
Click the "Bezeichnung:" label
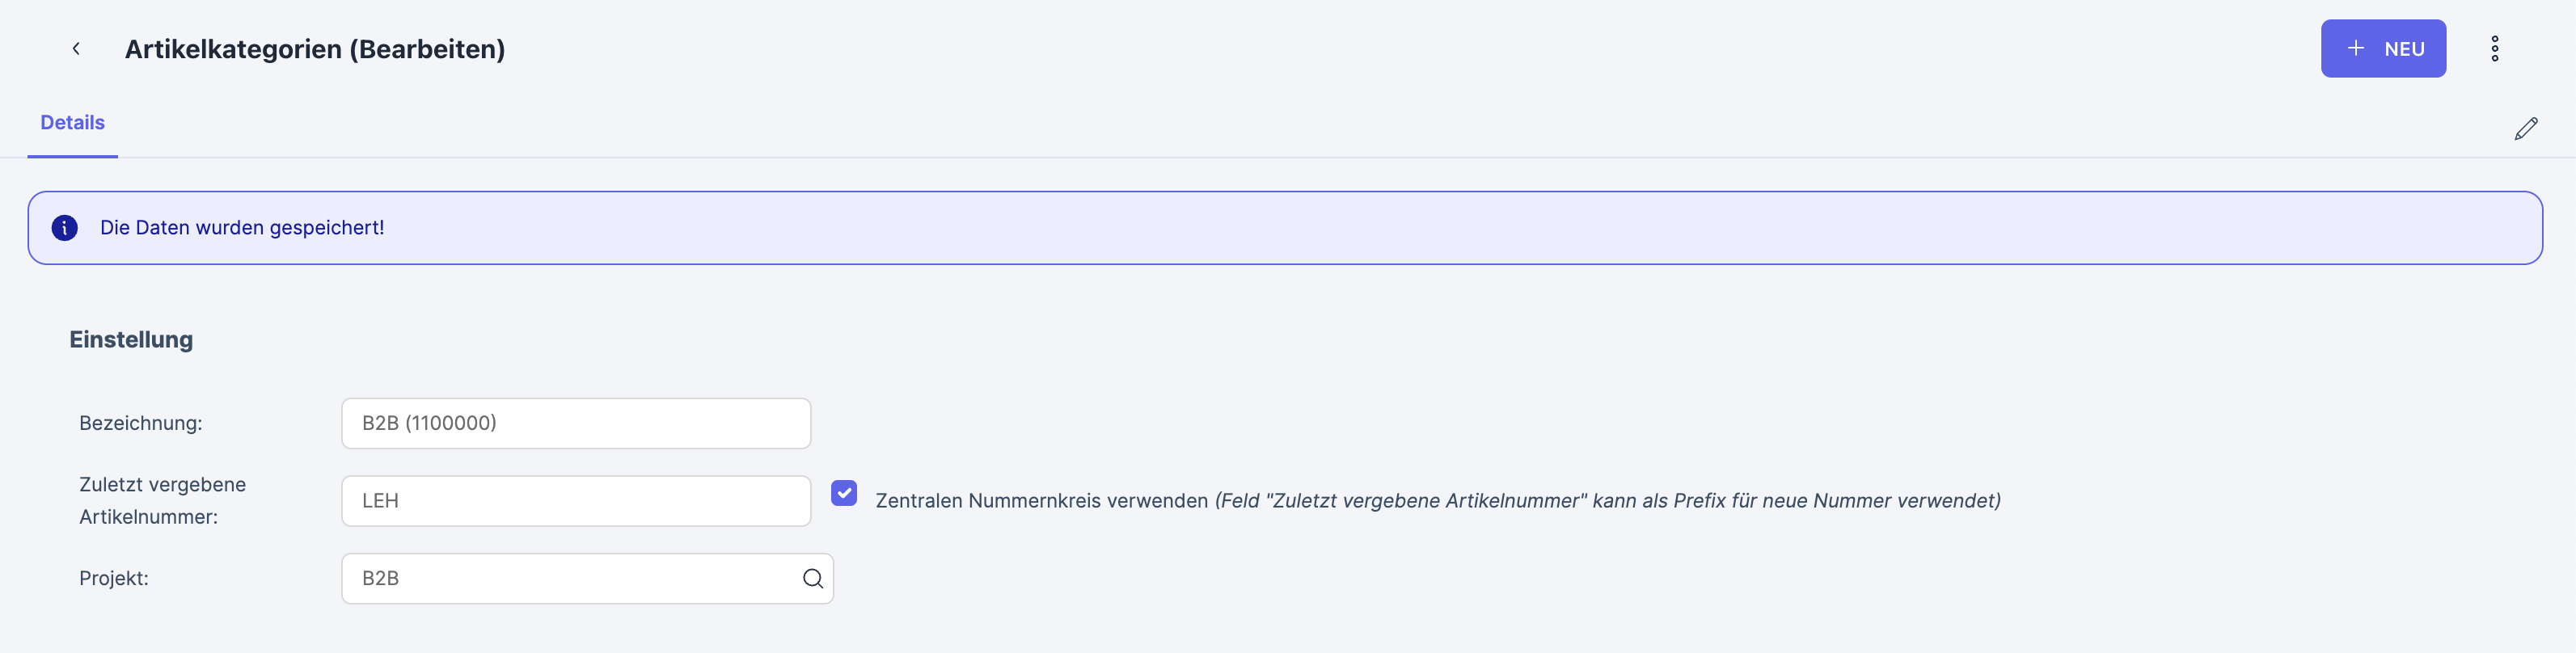pos(141,423)
